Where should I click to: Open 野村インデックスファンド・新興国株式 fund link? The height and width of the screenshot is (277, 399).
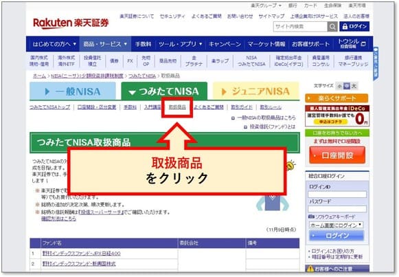pyautogui.click(x=79, y=264)
